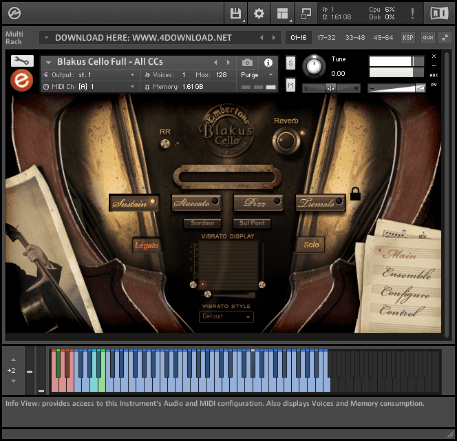Click the Blakus Cello emblem logo
Image resolution: width=457 pixels, height=441 pixels.
(x=226, y=131)
